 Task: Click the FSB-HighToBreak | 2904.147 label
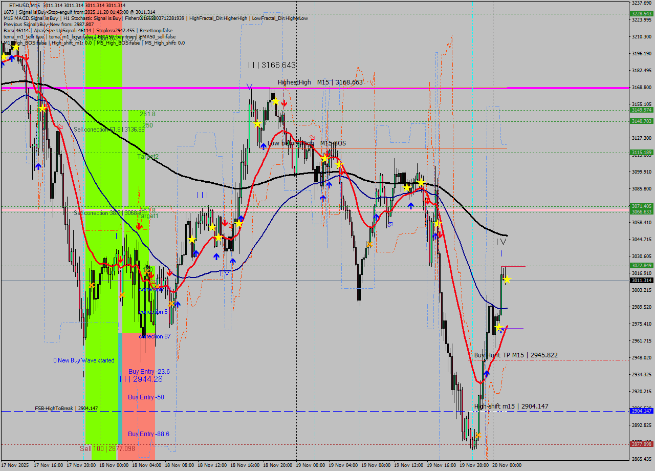66,409
